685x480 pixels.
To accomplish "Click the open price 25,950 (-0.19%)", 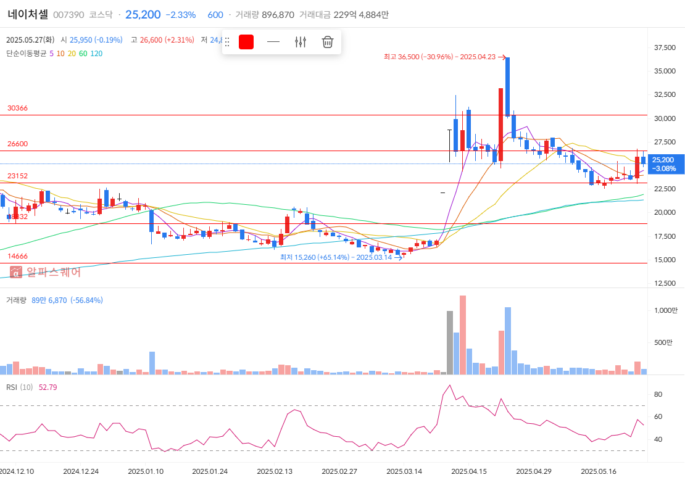I will coord(96,39).
